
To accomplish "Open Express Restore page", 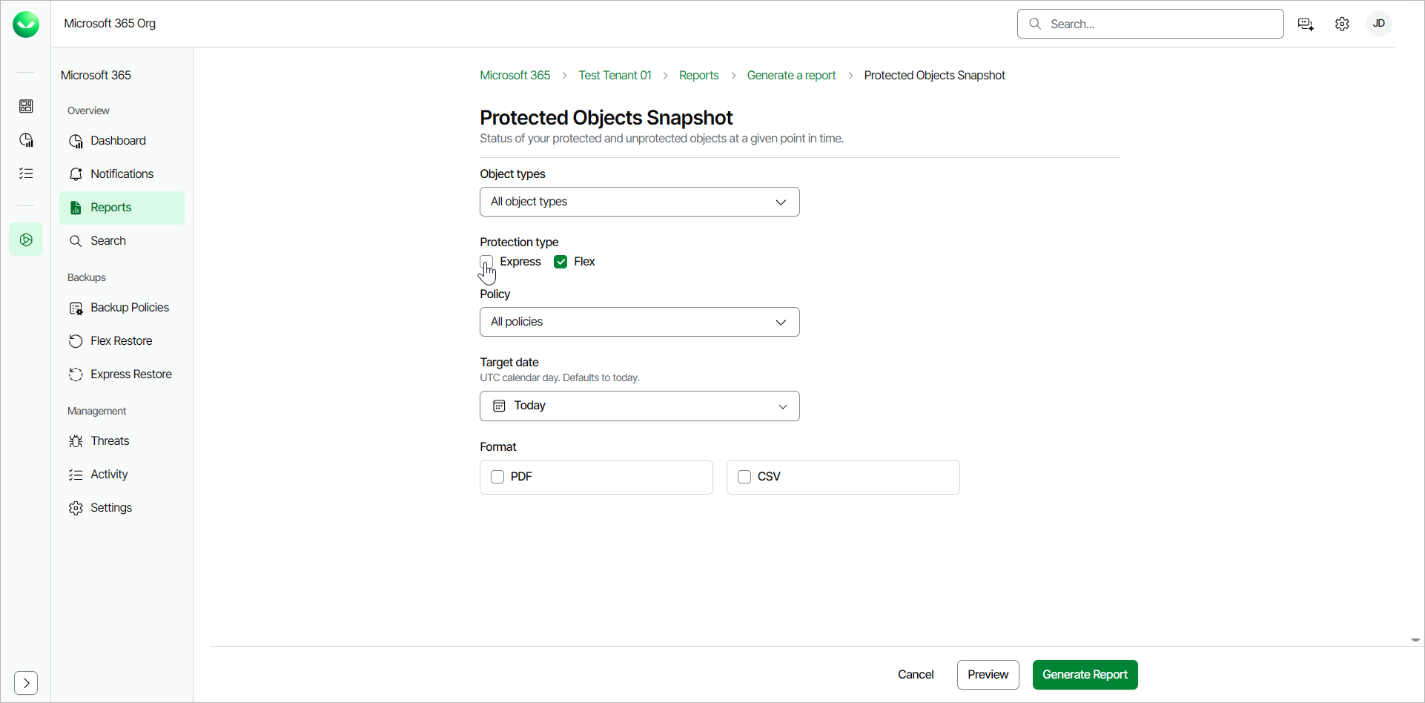I will 122,374.
